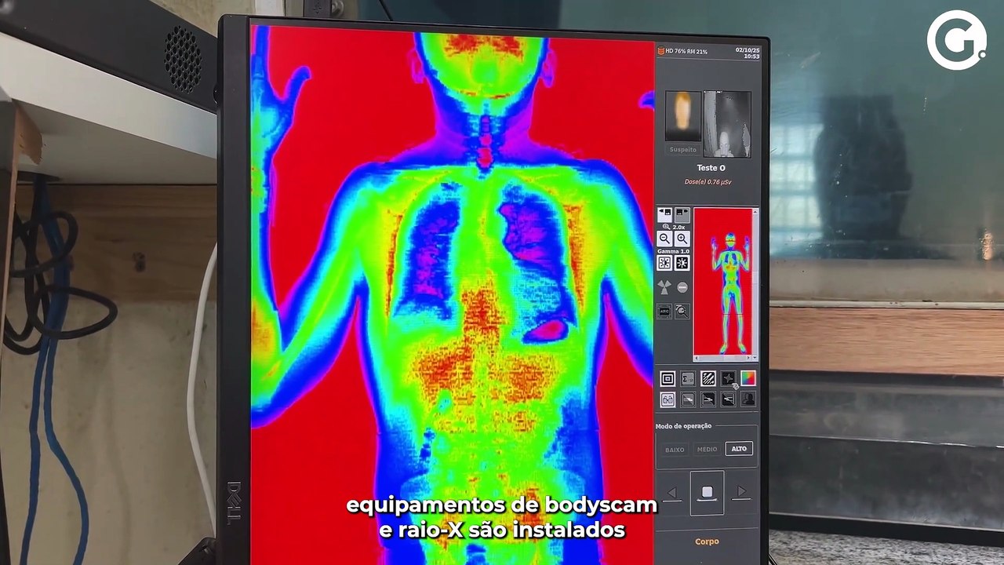Click the stop scan square button
1004x565 pixels.
(x=707, y=493)
